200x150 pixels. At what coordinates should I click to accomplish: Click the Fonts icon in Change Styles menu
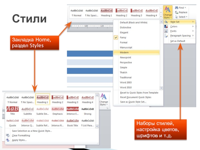tap(166, 31)
